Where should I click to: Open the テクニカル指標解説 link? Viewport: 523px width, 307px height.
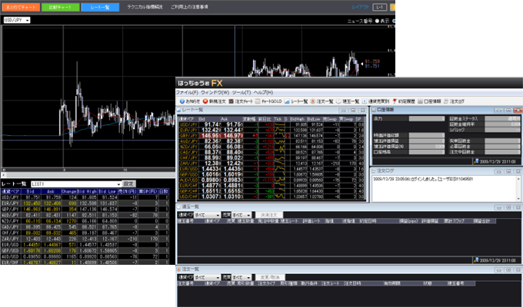coord(145,7)
